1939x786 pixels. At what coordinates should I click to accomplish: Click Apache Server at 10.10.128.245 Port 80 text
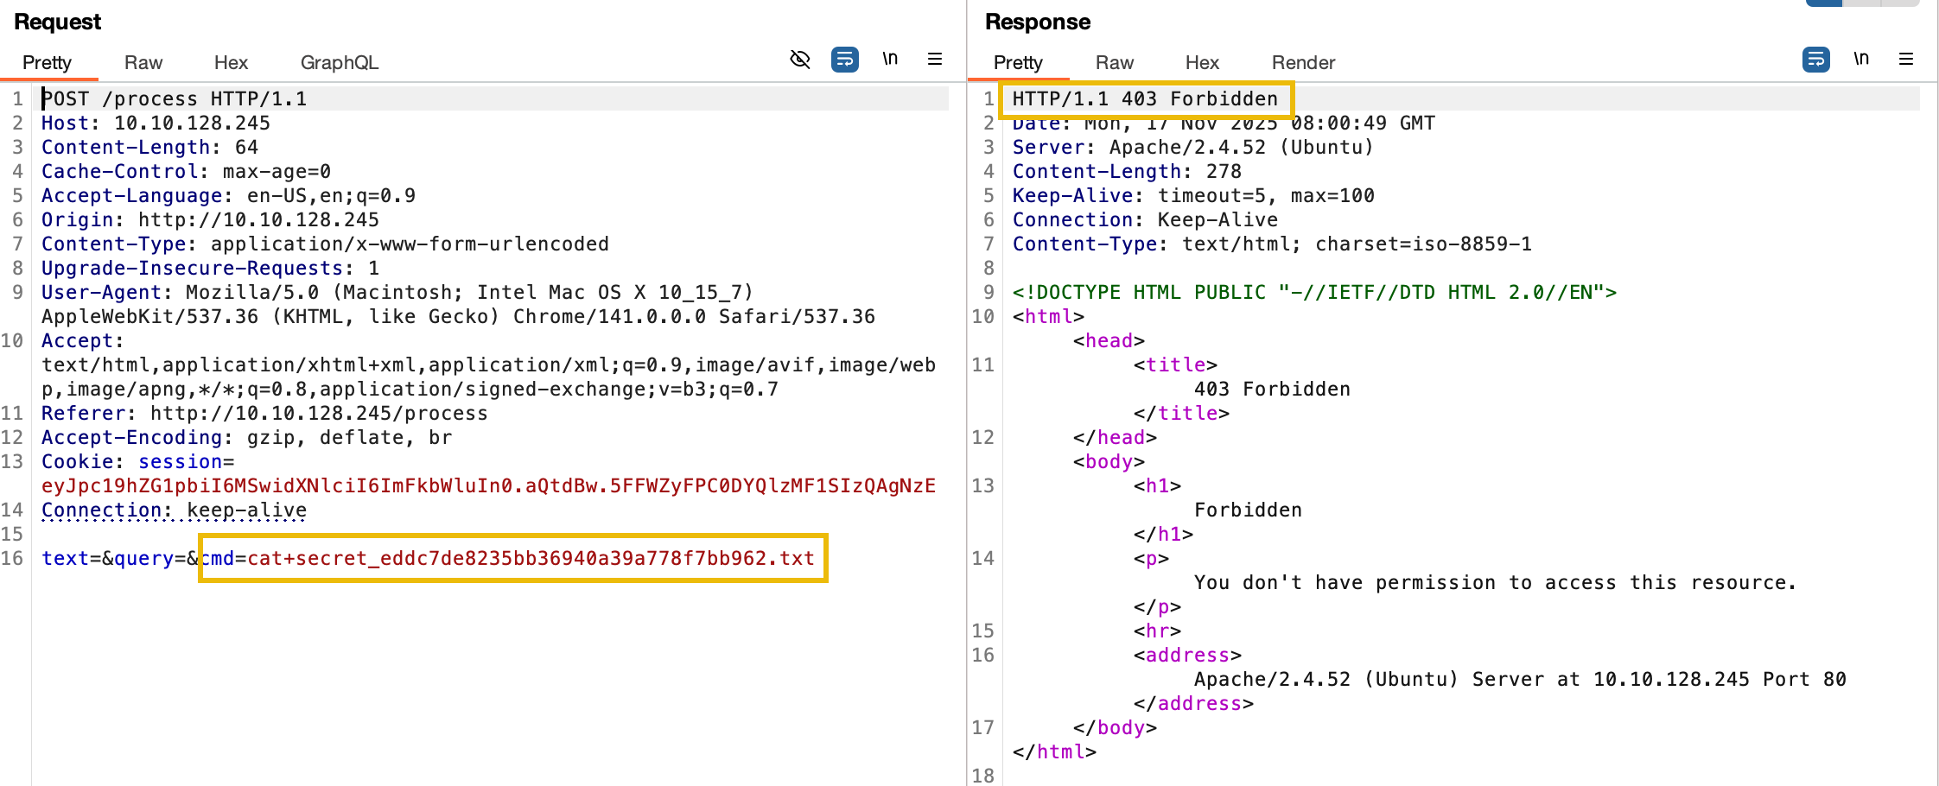(1521, 679)
